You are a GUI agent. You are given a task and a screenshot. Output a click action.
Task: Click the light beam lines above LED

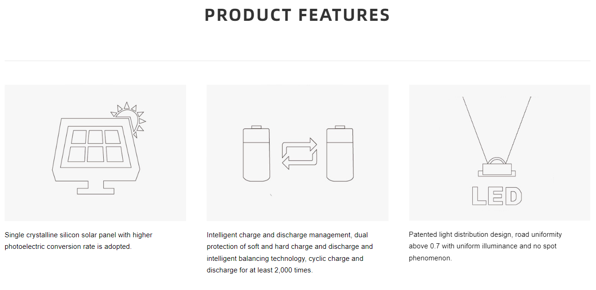497,130
